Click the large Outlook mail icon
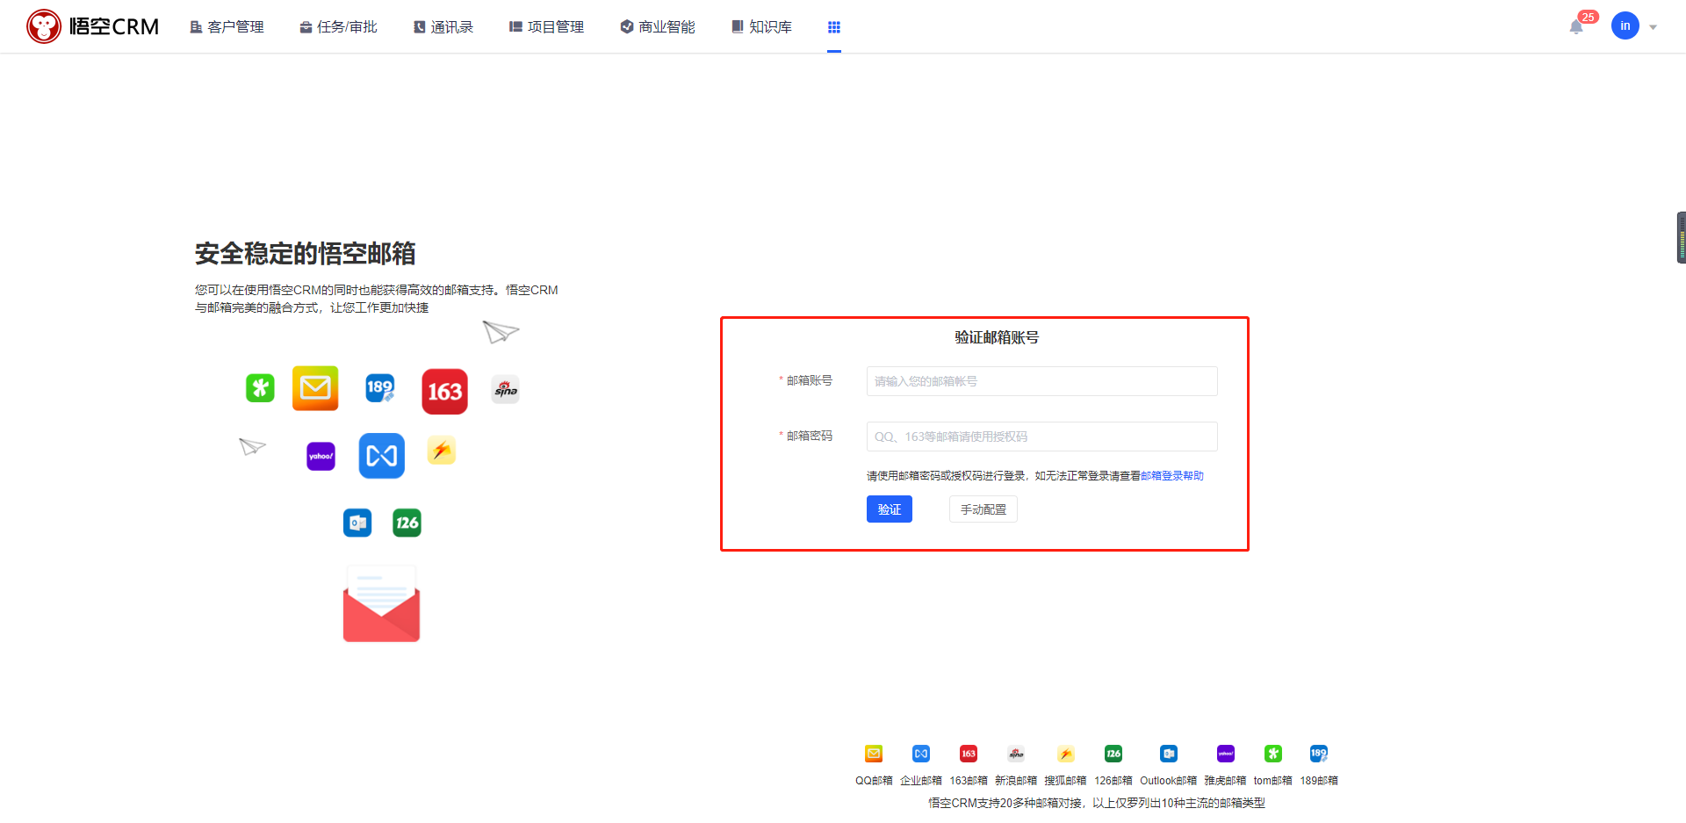The height and width of the screenshot is (823, 1686). pyautogui.click(x=357, y=523)
